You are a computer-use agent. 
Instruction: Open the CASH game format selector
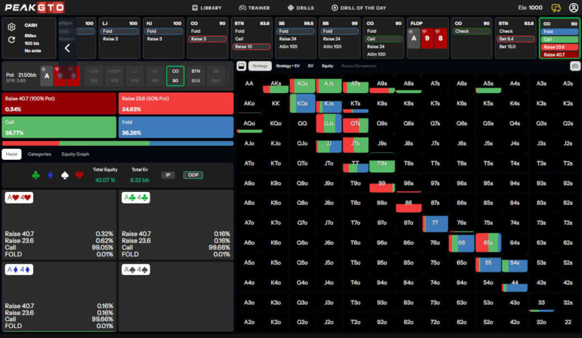pos(31,26)
